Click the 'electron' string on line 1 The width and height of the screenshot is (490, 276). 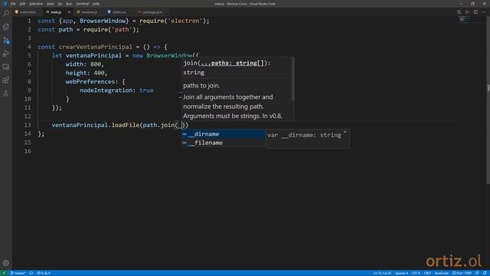(185, 21)
